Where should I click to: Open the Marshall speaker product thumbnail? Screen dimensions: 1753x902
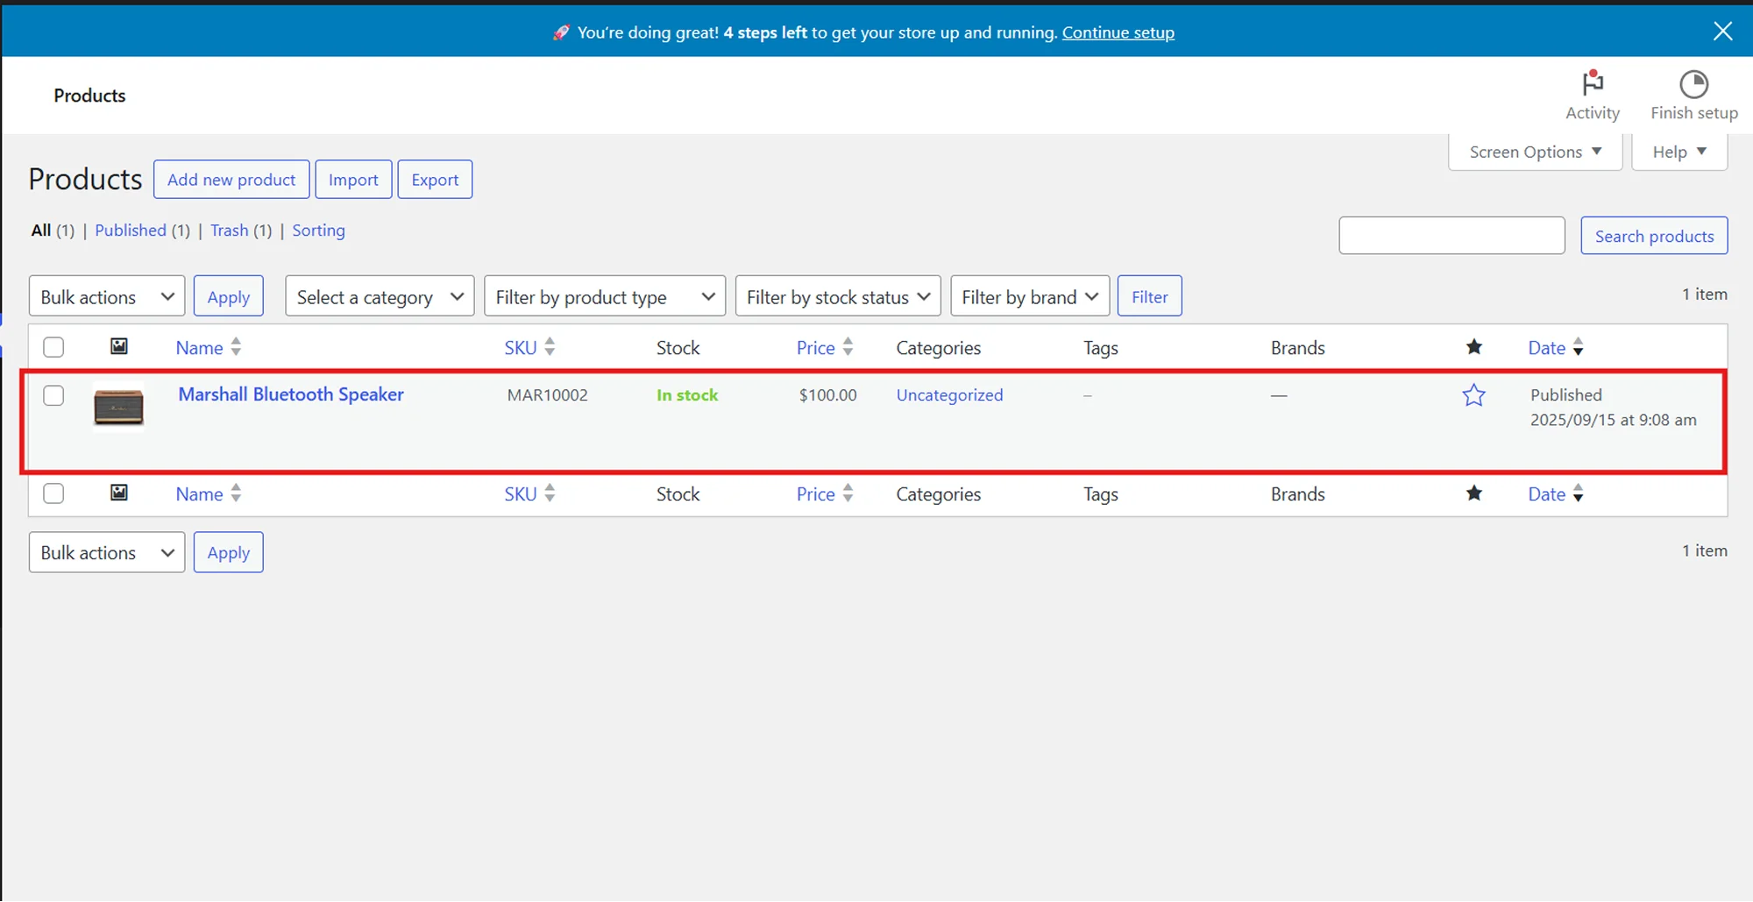119,408
